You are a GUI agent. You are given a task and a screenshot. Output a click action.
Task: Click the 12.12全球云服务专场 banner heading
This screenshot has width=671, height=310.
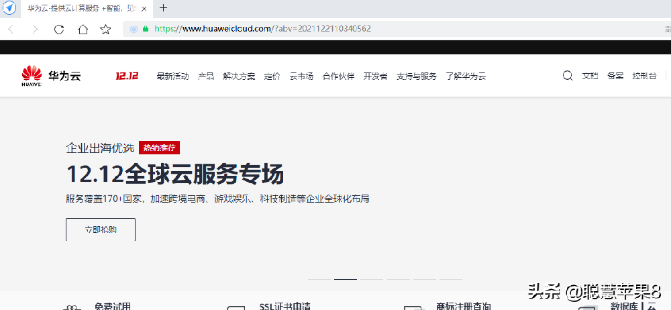pyautogui.click(x=175, y=174)
